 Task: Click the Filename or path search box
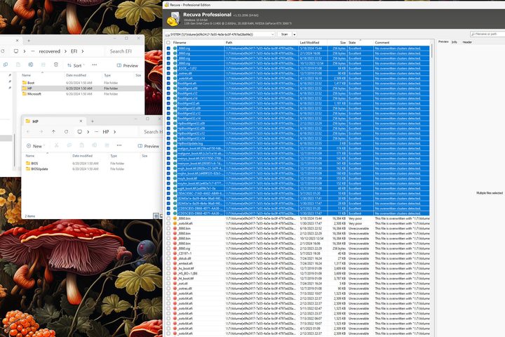(x=487, y=34)
